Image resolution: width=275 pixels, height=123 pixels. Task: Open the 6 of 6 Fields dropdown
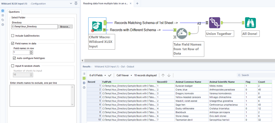98,75
